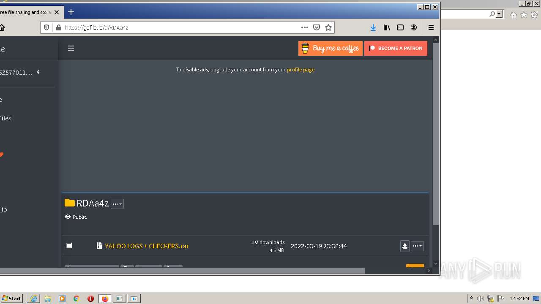
Task: Click the RDAa4z folder icon
Action: [x=70, y=203]
